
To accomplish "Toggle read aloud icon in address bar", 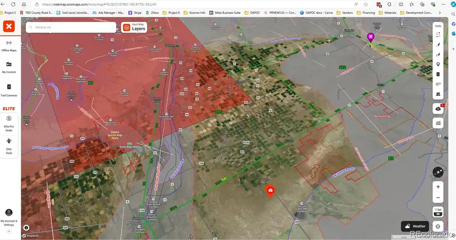I will click(x=356, y=4).
